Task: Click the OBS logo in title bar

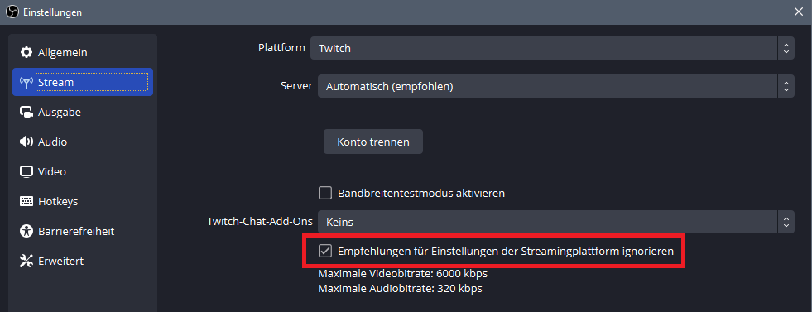Action: pyautogui.click(x=12, y=12)
